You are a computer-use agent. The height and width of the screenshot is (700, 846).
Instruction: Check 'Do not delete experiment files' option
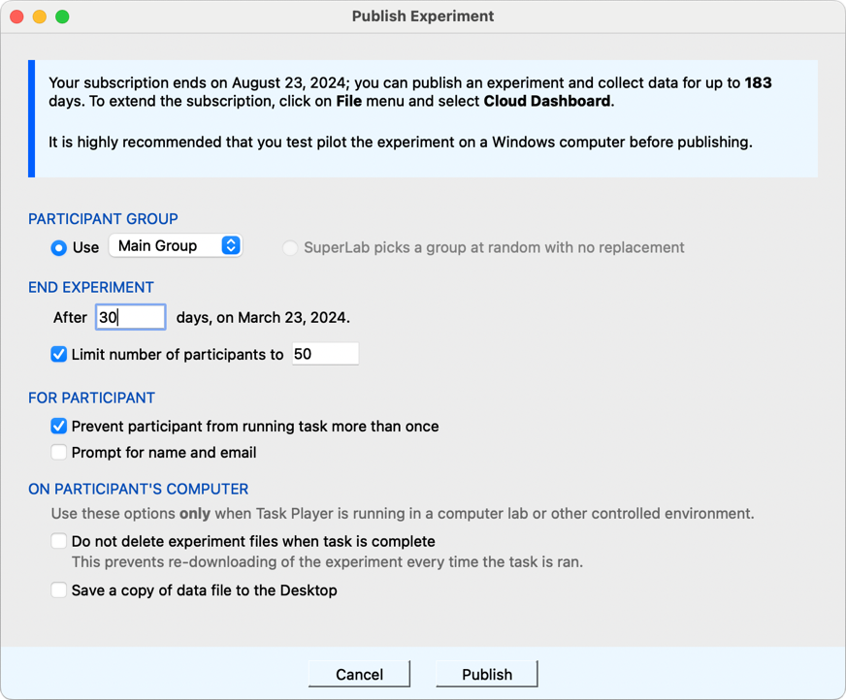pos(59,542)
